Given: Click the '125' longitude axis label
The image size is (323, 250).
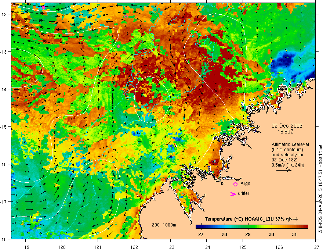Looking at the screenshot, I should click(243, 247).
